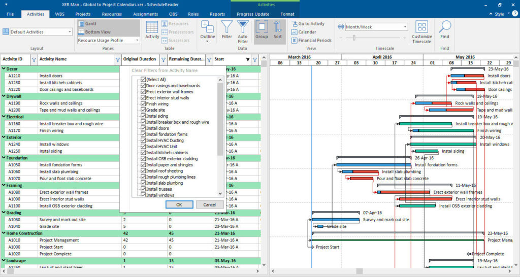Open the Sort icon
This screenshot has width=520, height=277.
click(278, 26)
